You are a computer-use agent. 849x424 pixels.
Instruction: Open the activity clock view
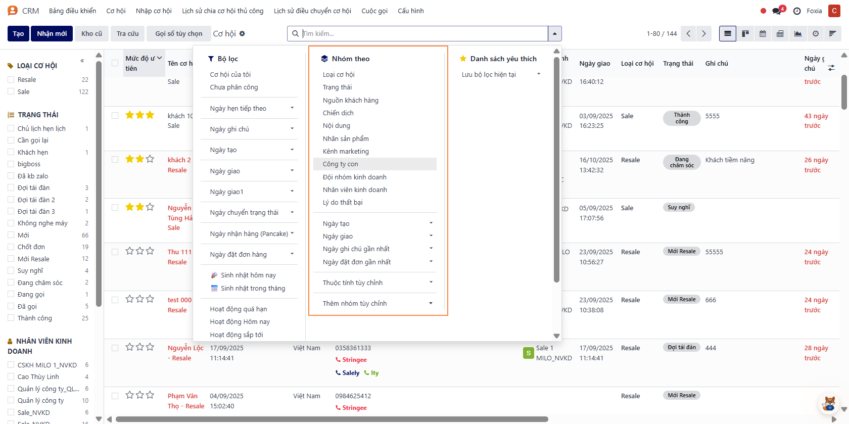click(816, 34)
